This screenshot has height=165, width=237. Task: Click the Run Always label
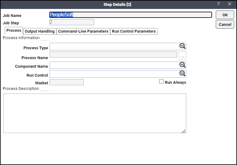[x=175, y=82]
